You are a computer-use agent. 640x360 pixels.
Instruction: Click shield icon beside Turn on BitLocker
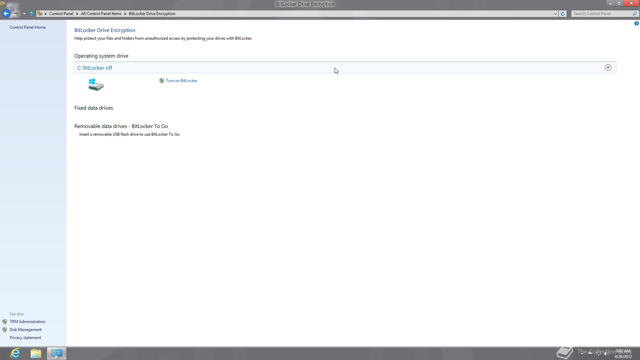click(162, 81)
